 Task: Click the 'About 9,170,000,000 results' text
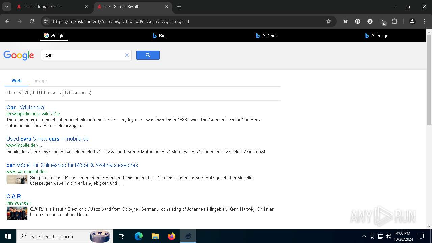(49, 92)
